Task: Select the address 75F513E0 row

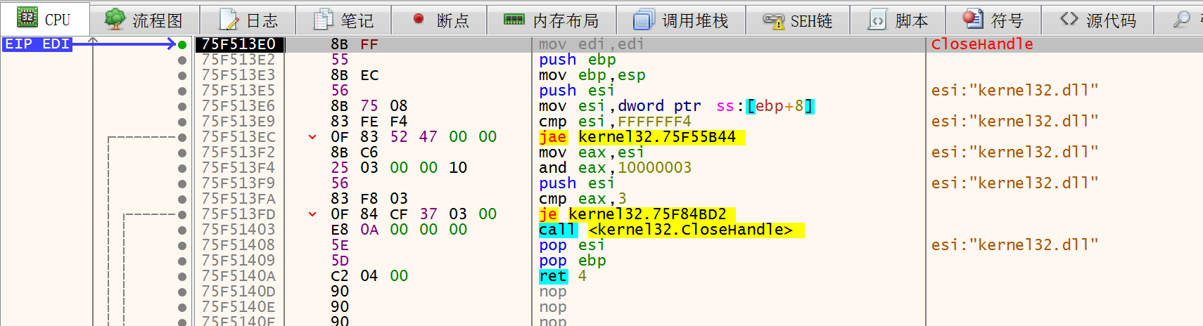Action: [239, 44]
